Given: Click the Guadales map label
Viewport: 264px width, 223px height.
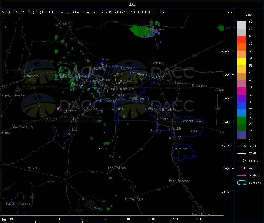Looking at the screenshot, I should pos(157,63).
